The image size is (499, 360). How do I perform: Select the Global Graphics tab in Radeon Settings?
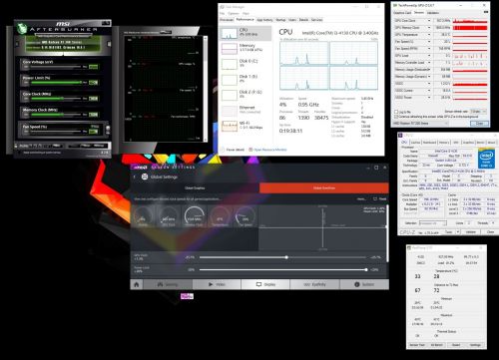pos(195,188)
